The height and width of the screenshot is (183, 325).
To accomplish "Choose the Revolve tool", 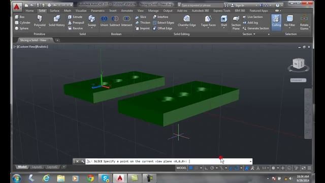I will [x=75, y=28].
